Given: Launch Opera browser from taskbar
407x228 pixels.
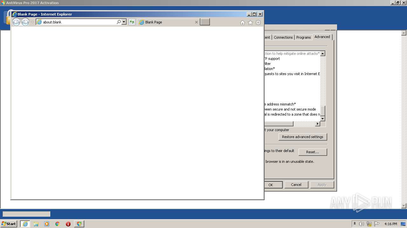Looking at the screenshot, I should point(68,224).
